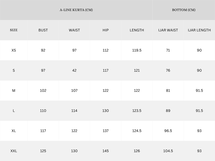The width and height of the screenshot is (215, 161).
Task: Click the BOTTOM (CM) header
Action: (x=184, y=10)
